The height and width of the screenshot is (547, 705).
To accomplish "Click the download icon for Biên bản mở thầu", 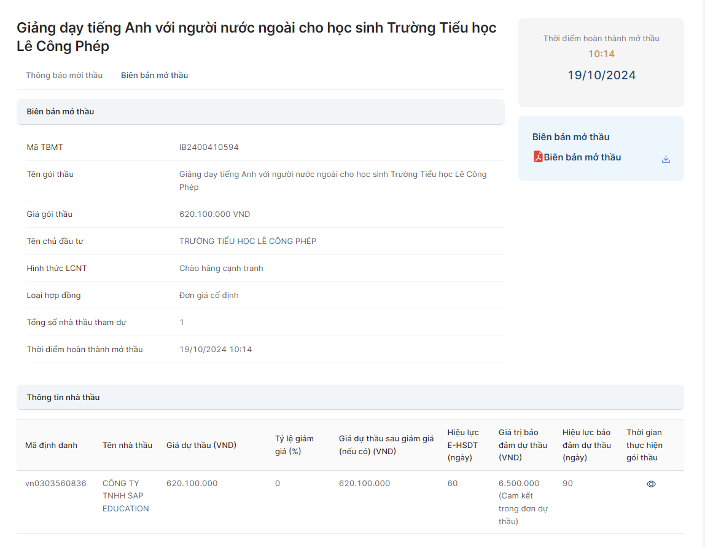I will coord(666,159).
